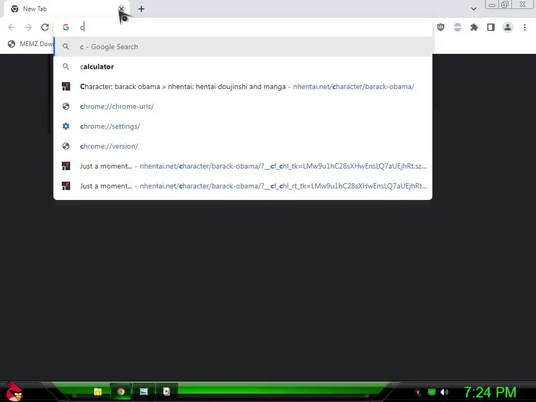
Task: Restore down the Chrome window
Action: 505,5
